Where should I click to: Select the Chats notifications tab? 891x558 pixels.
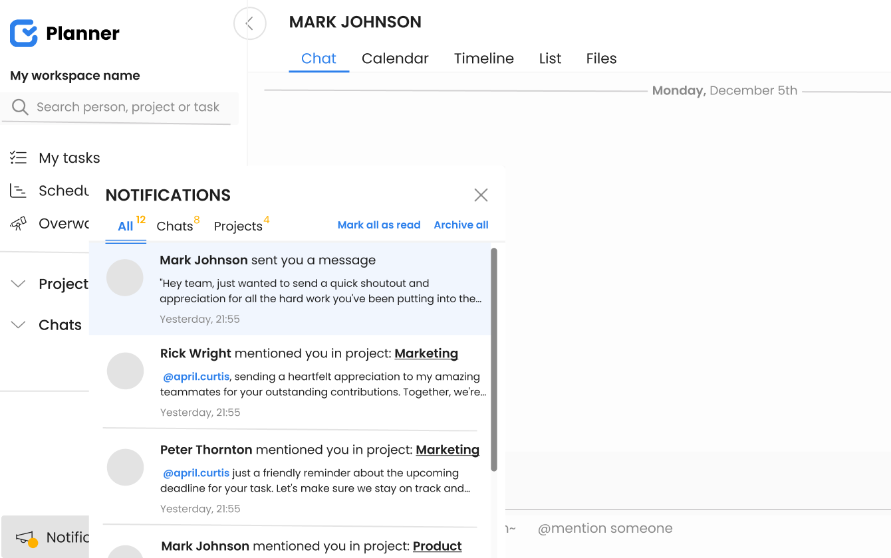tap(178, 226)
